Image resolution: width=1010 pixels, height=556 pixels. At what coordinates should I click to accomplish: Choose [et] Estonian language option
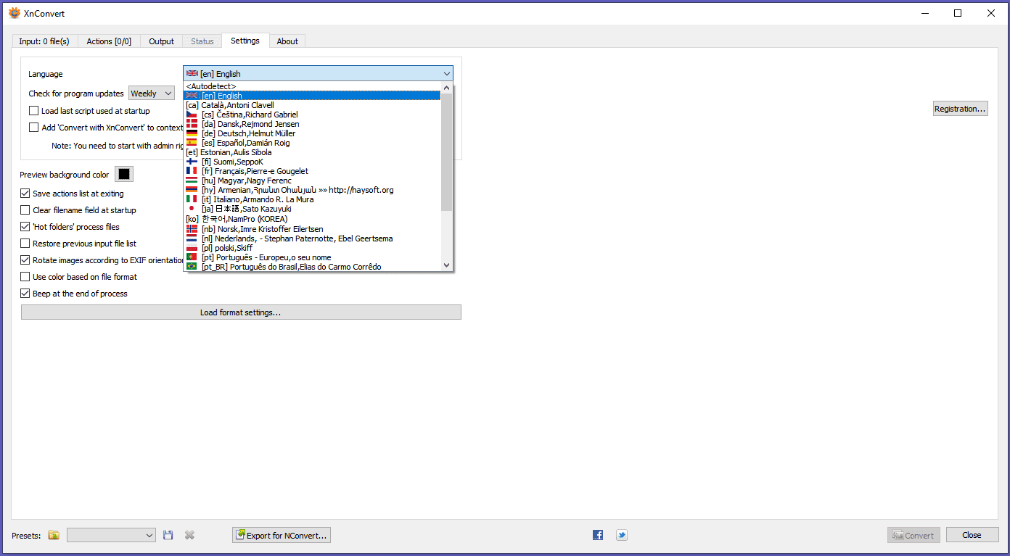click(x=312, y=152)
